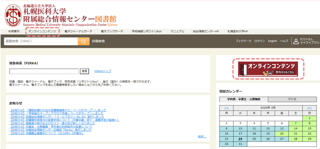Switch language to English
Viewport: 320px width, 149px height.
(272, 41)
